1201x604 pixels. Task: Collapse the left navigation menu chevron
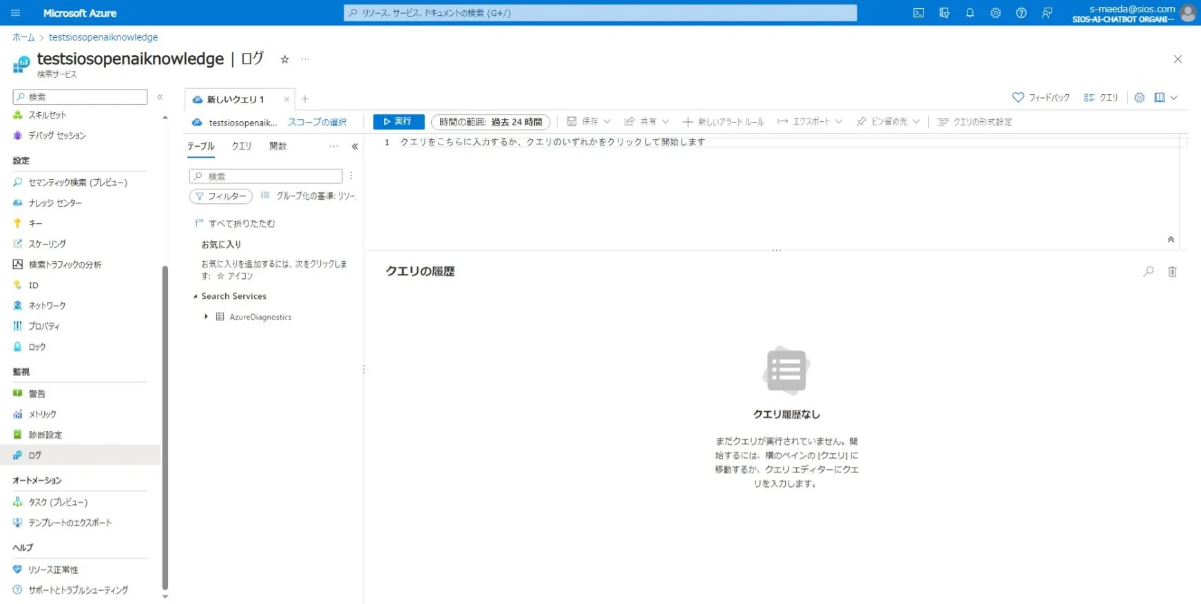point(160,97)
